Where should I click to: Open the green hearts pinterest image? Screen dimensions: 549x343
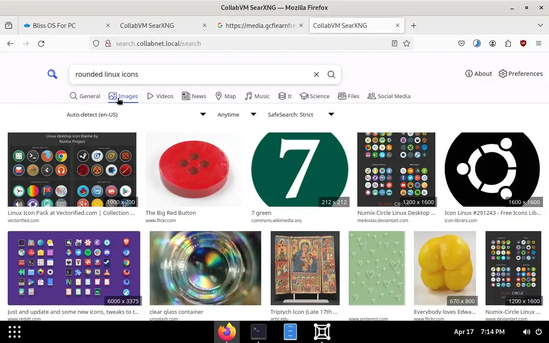coord(377,268)
